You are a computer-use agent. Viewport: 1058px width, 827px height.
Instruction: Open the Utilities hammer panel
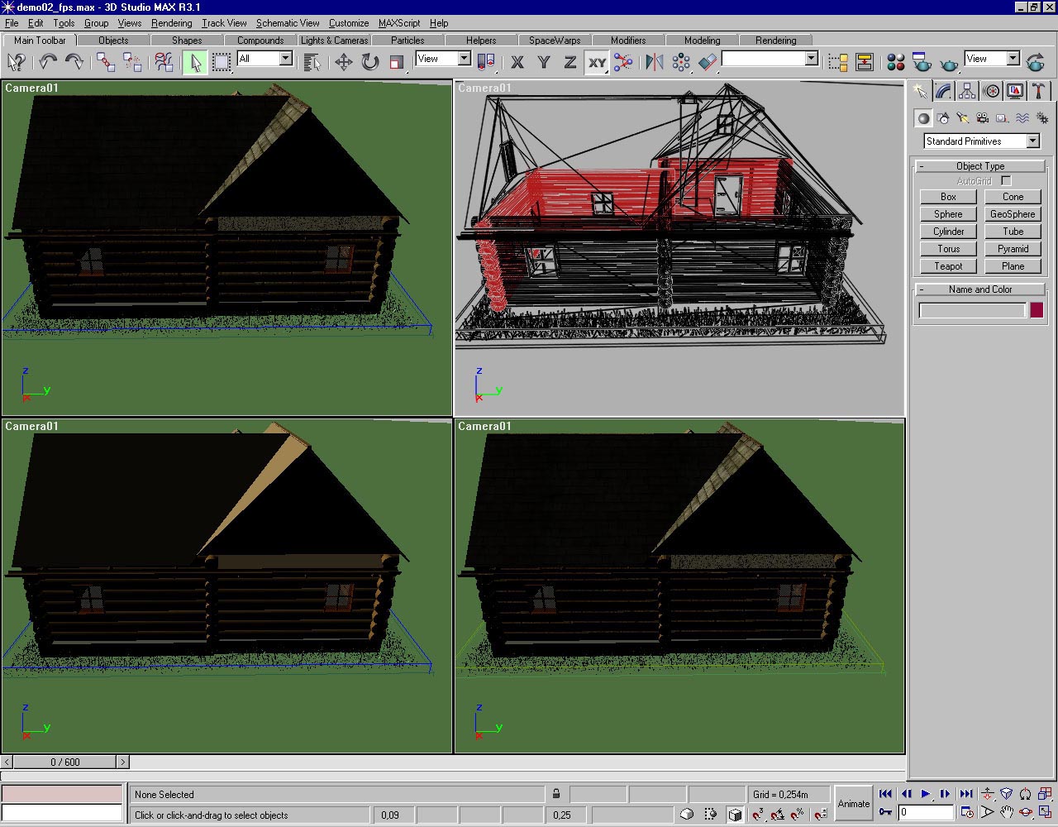(1039, 91)
